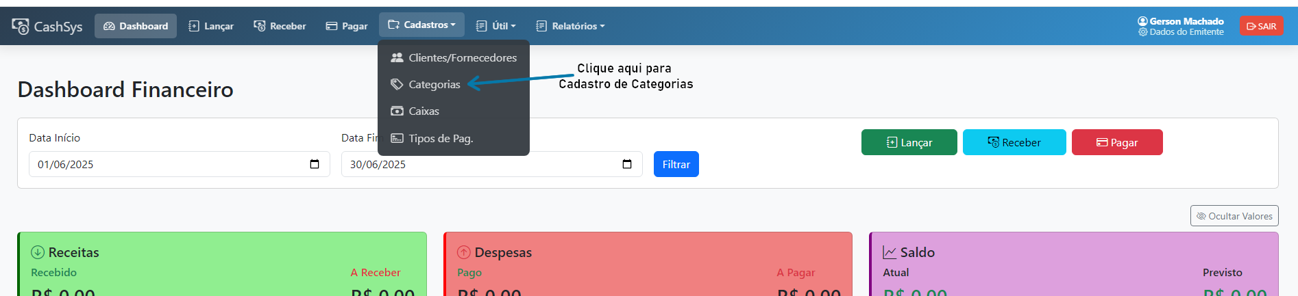Open the Receber nav item
1298x296 pixels.
coord(280,26)
